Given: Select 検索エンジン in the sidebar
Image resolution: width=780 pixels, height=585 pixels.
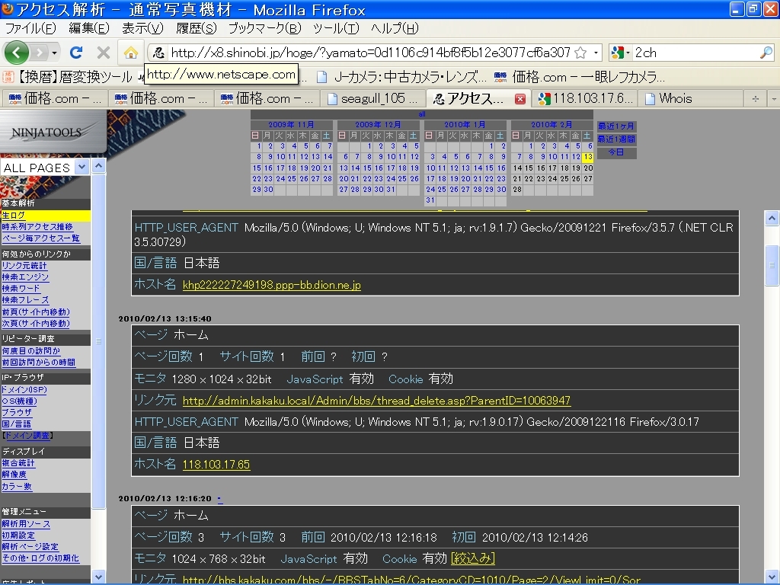Looking at the screenshot, I should point(25,277).
